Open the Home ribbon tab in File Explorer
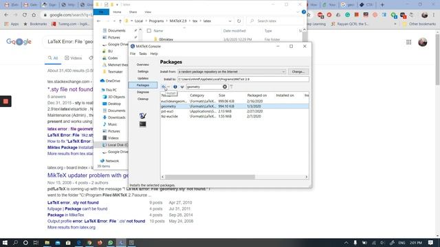The width and height of the screenshot is (440, 247). (x=117, y=12)
